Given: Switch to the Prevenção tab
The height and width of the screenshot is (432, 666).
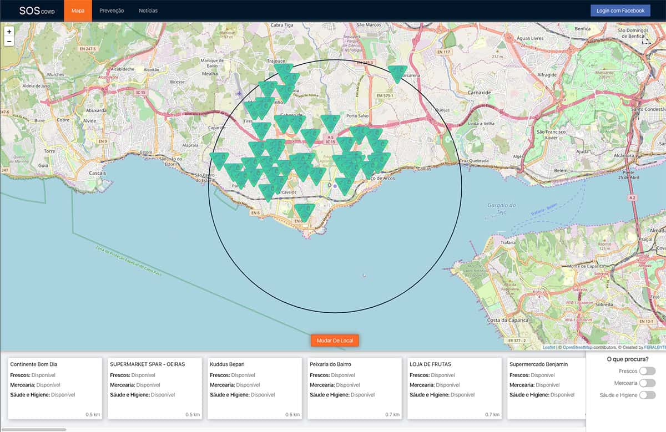Looking at the screenshot, I should point(112,11).
